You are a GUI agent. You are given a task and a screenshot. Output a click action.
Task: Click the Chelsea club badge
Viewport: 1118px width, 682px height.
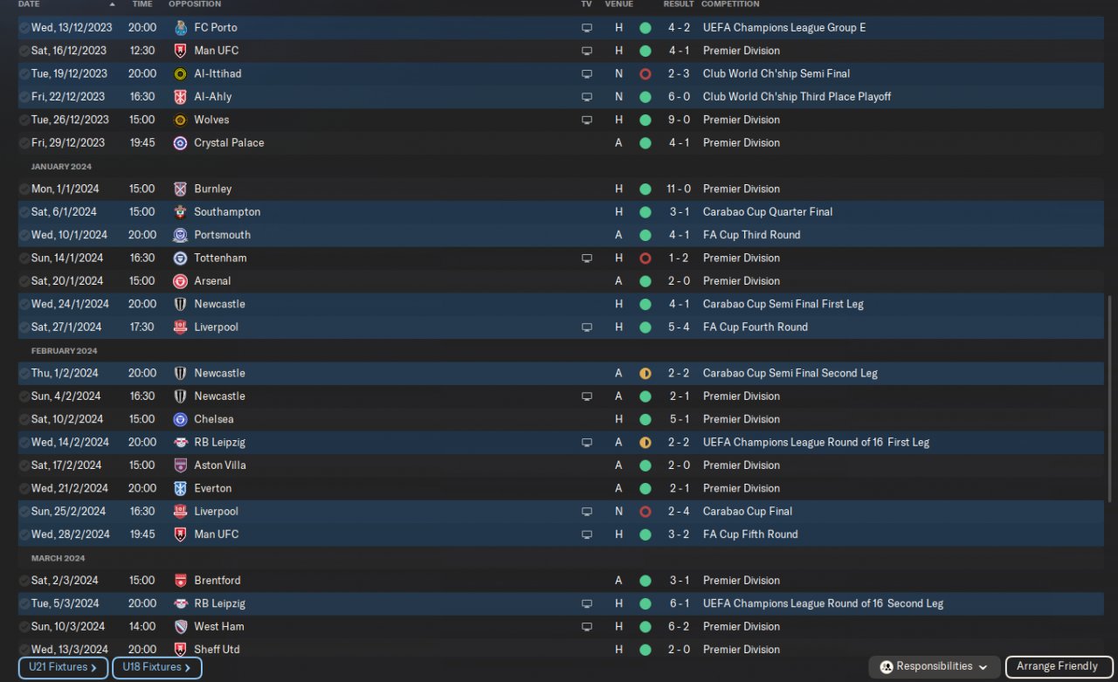180,420
